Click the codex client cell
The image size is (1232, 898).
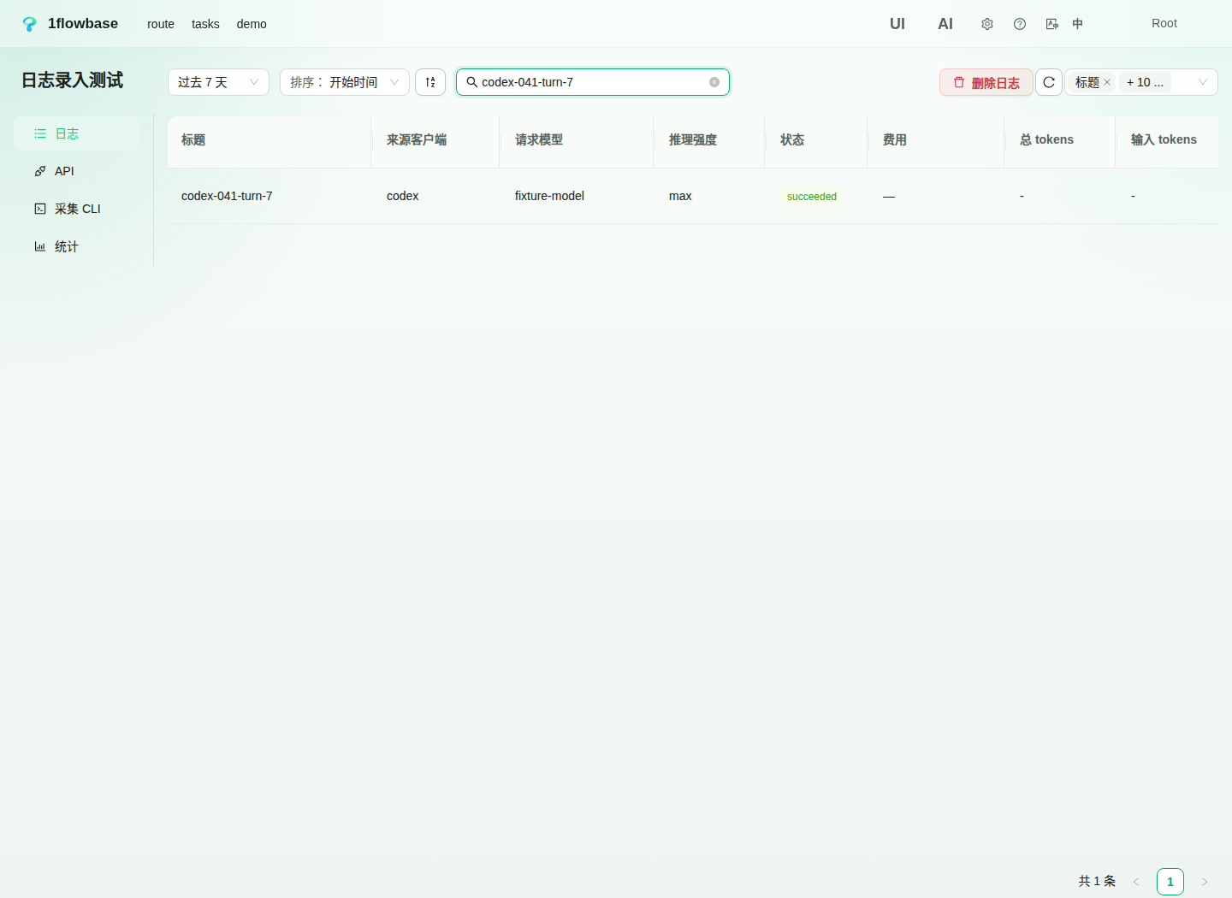click(x=402, y=196)
